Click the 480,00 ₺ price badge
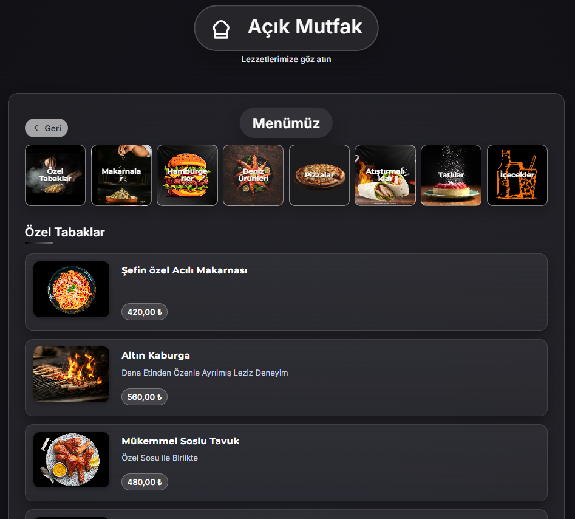The image size is (575, 519). 145,482
